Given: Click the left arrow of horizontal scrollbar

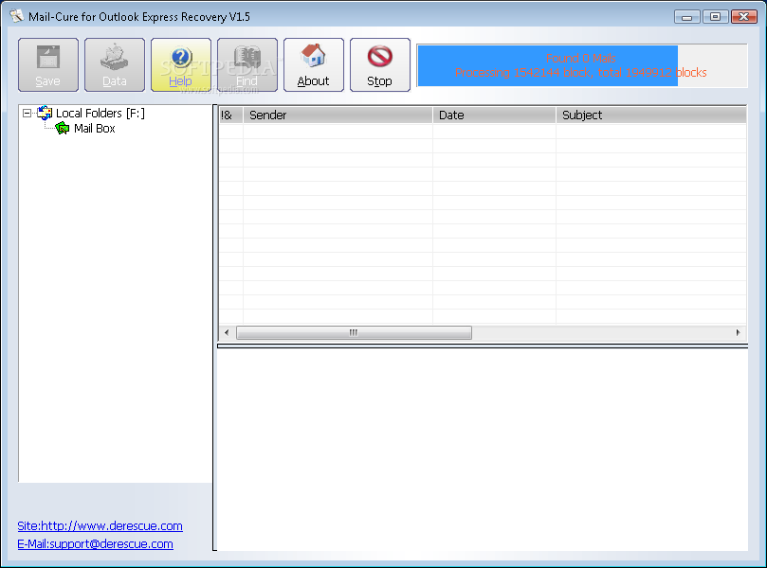Looking at the screenshot, I should tap(227, 332).
